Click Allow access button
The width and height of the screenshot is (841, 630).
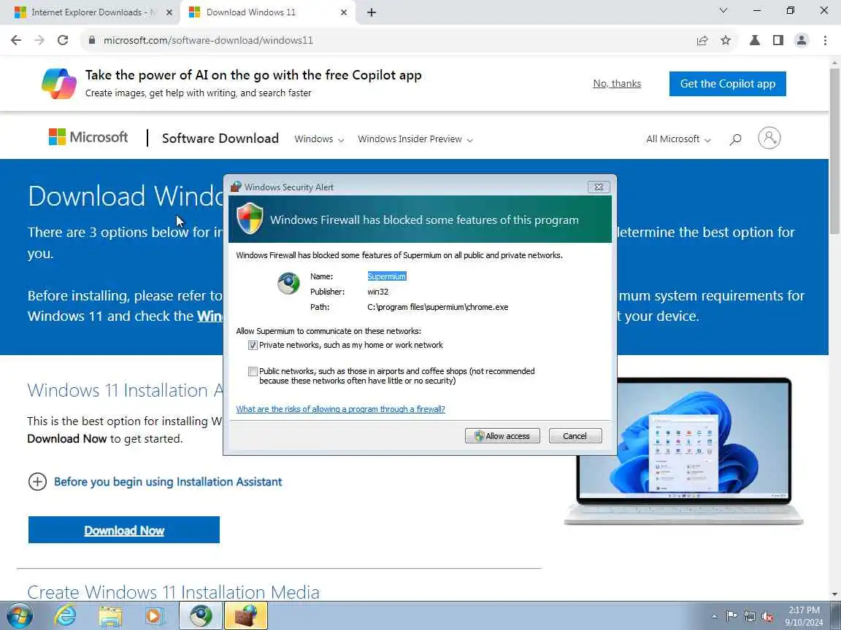pos(502,436)
